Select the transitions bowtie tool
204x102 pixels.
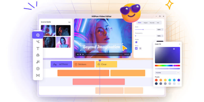click(x=38, y=75)
